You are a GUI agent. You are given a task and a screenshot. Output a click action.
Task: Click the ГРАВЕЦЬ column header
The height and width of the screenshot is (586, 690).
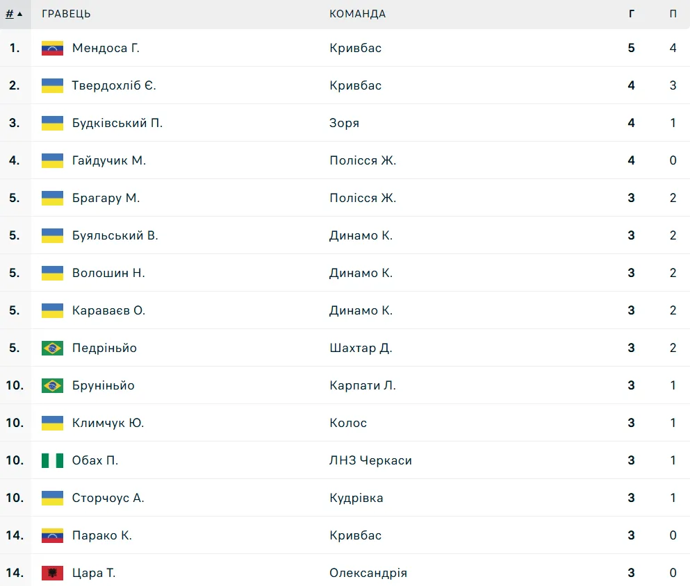[x=66, y=14]
